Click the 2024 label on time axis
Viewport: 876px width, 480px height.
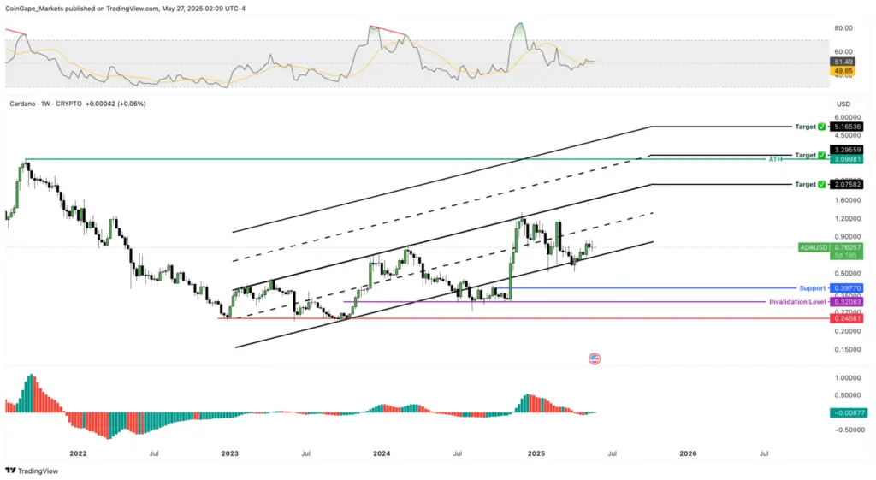382,453
